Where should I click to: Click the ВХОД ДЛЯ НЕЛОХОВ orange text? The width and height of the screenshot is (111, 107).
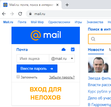tap(46, 93)
